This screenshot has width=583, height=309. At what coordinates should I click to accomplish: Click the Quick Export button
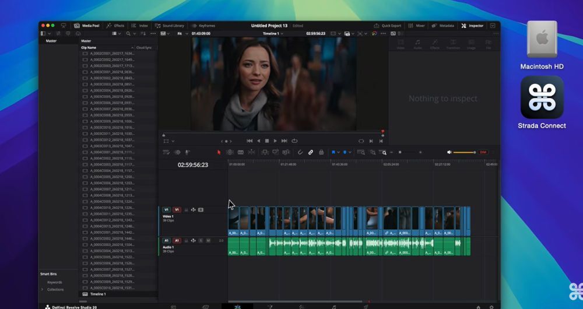pyautogui.click(x=388, y=26)
